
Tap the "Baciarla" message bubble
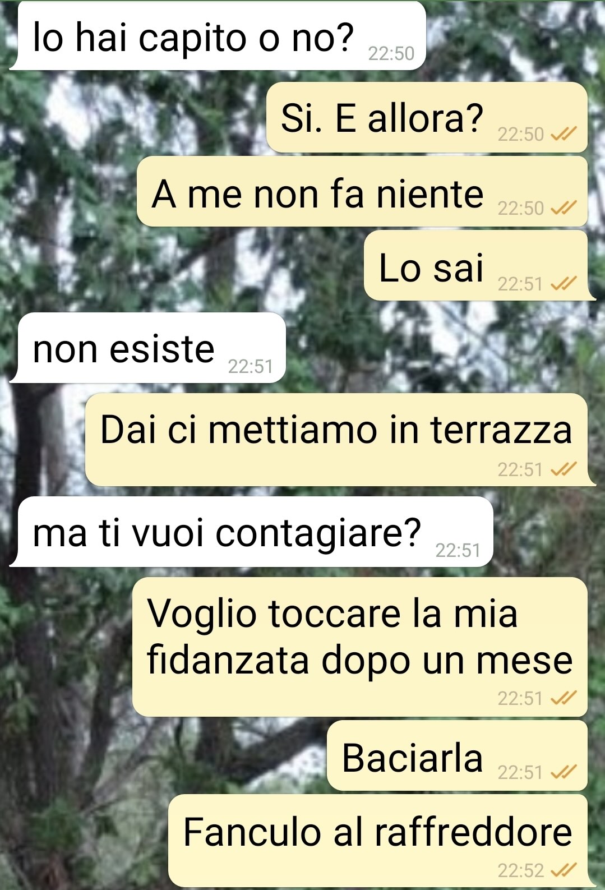[x=457, y=755]
